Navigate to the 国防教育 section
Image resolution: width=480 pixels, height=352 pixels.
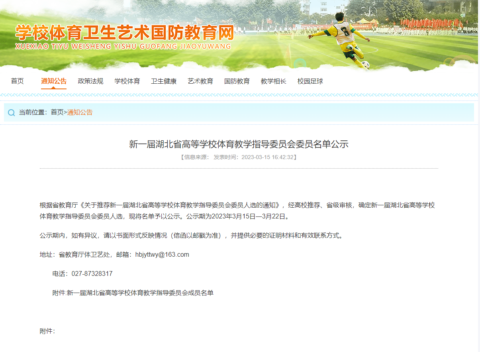(x=237, y=81)
